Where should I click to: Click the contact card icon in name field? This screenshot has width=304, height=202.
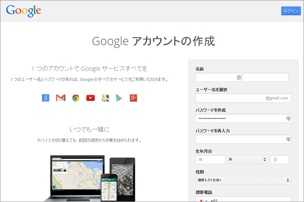pos(238,77)
